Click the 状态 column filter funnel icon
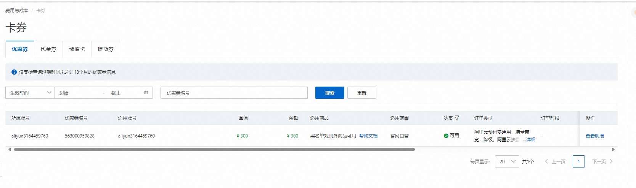Viewport: 636px width, 188px height. (x=457, y=118)
